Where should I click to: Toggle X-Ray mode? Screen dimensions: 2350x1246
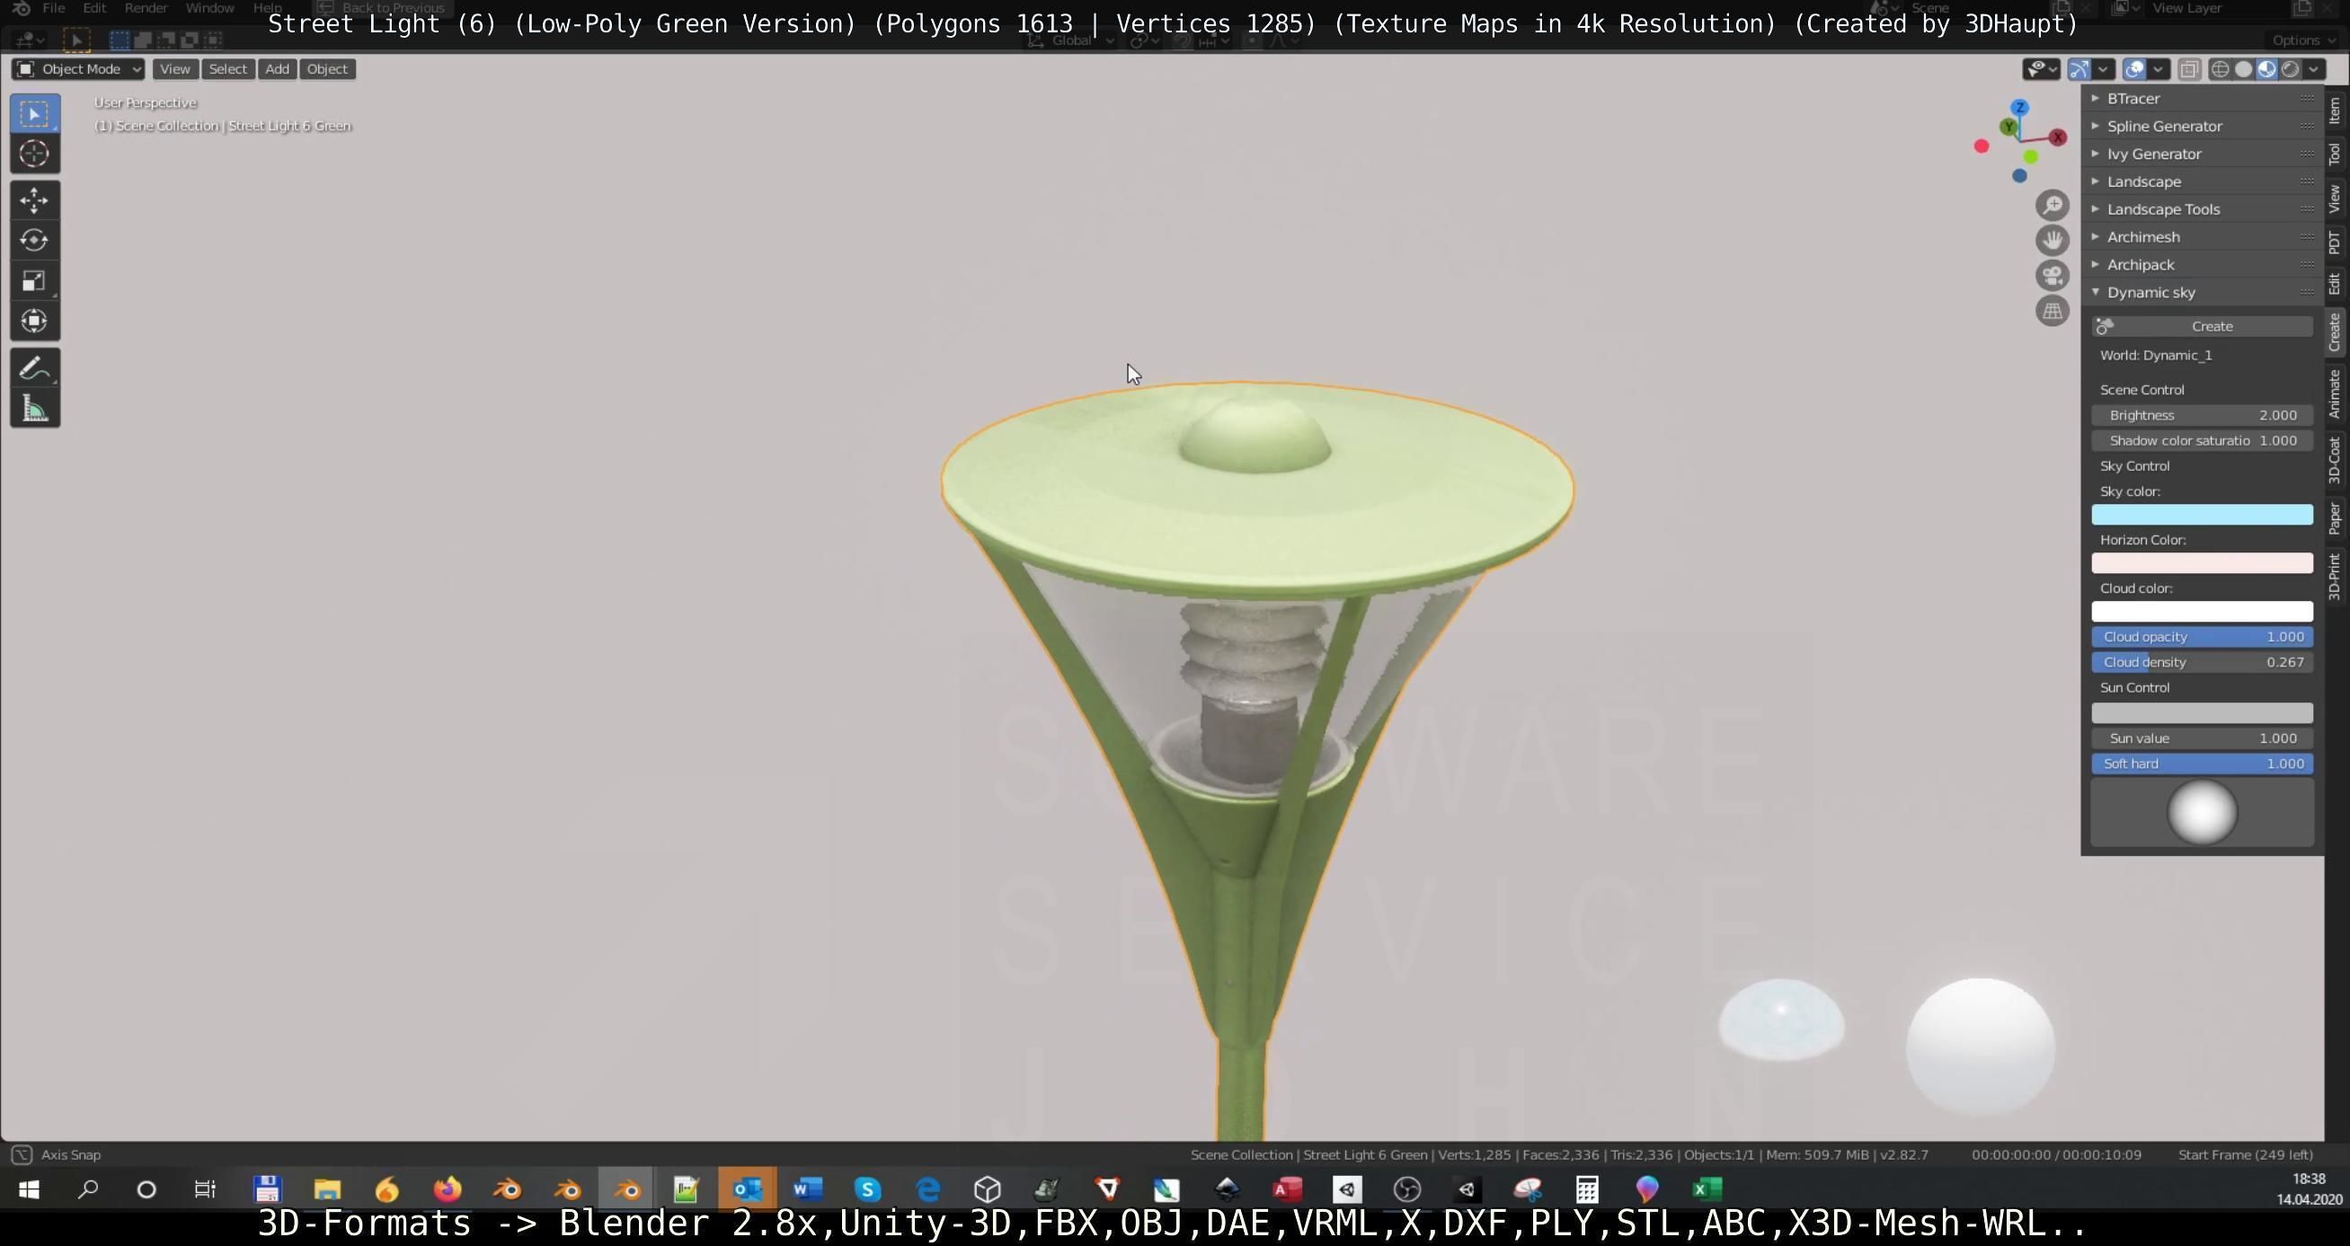tap(2188, 69)
